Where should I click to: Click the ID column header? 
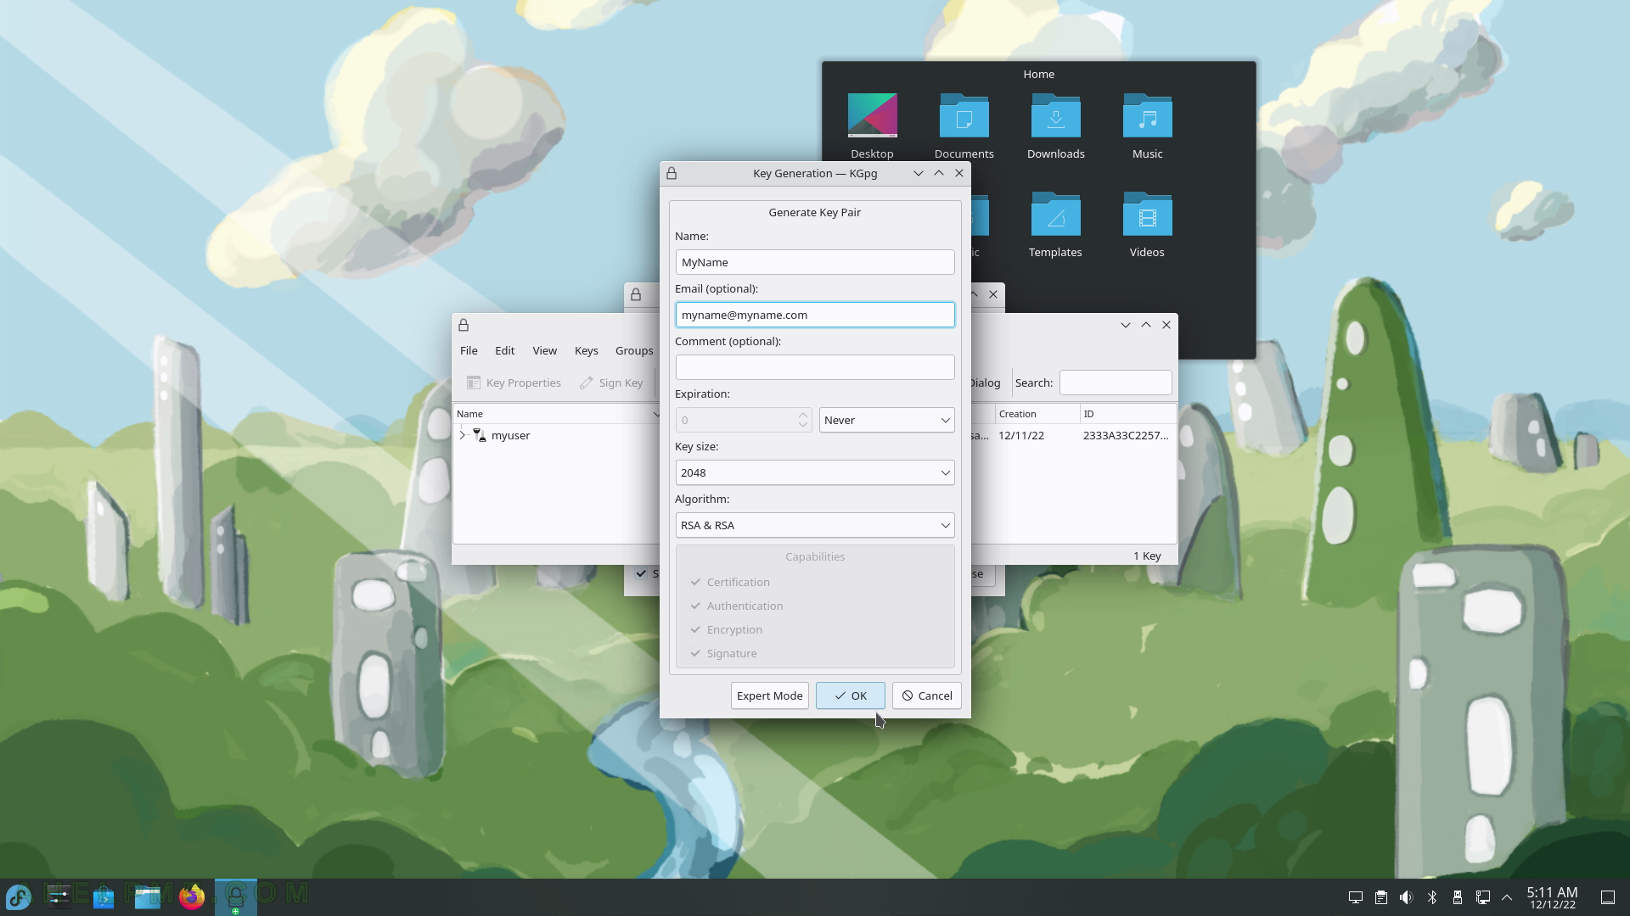(x=1128, y=414)
